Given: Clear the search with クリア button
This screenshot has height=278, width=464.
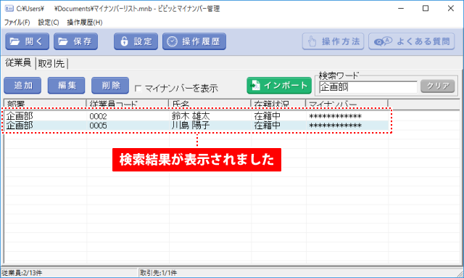Looking at the screenshot, I should tap(438, 86).
